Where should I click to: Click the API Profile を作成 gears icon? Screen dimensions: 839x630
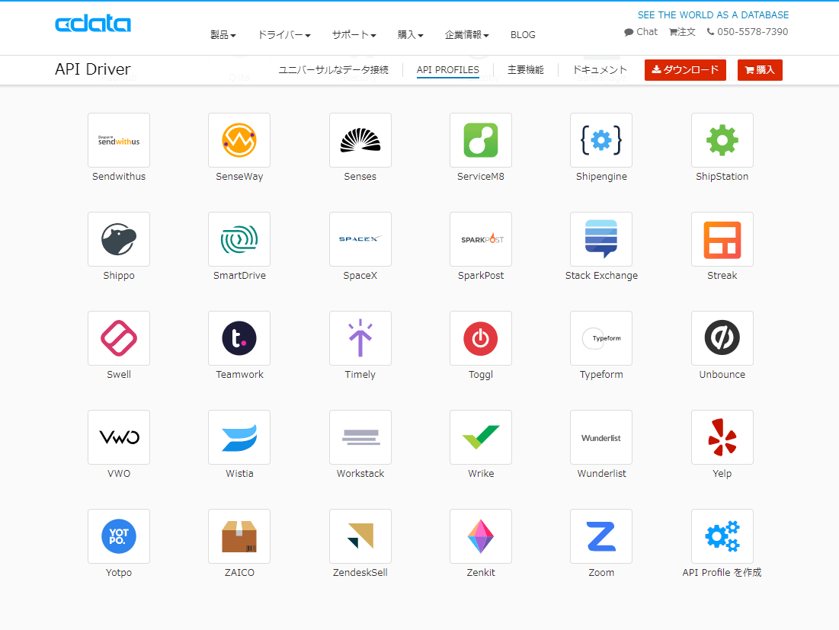(x=722, y=536)
